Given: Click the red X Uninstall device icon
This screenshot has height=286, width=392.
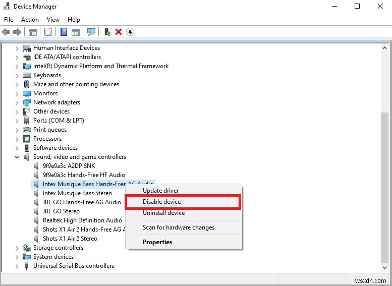Looking at the screenshot, I should (x=119, y=32).
